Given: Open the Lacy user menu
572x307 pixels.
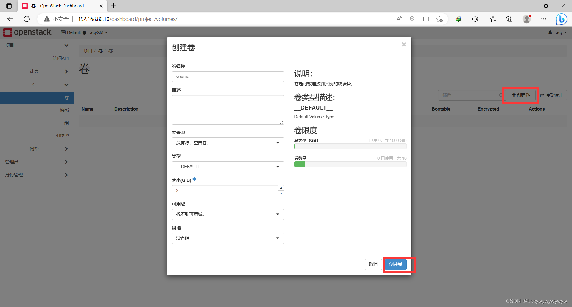Looking at the screenshot, I should pyautogui.click(x=557, y=32).
